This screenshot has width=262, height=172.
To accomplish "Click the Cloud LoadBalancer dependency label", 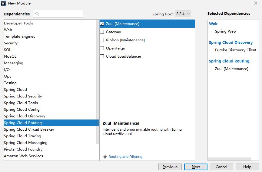I will coord(124,56).
